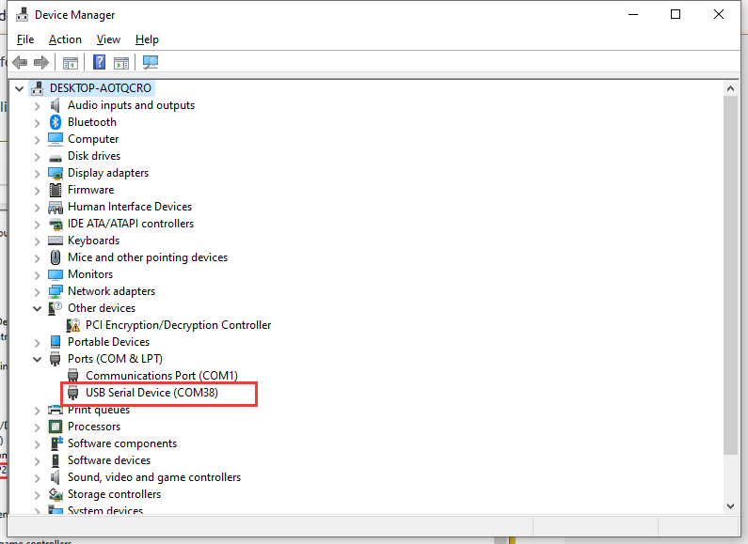Click the Back arrow toolbar icon
The image size is (748, 544).
pyautogui.click(x=20, y=62)
